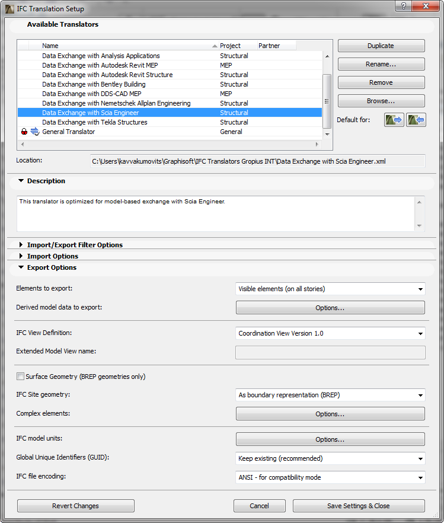Sort translators by Name column
This screenshot has width=444, height=523.
tap(129, 46)
